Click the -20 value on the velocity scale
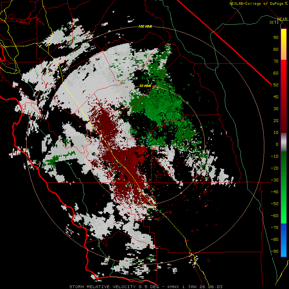This screenshot has height=289, width=289. (275, 168)
